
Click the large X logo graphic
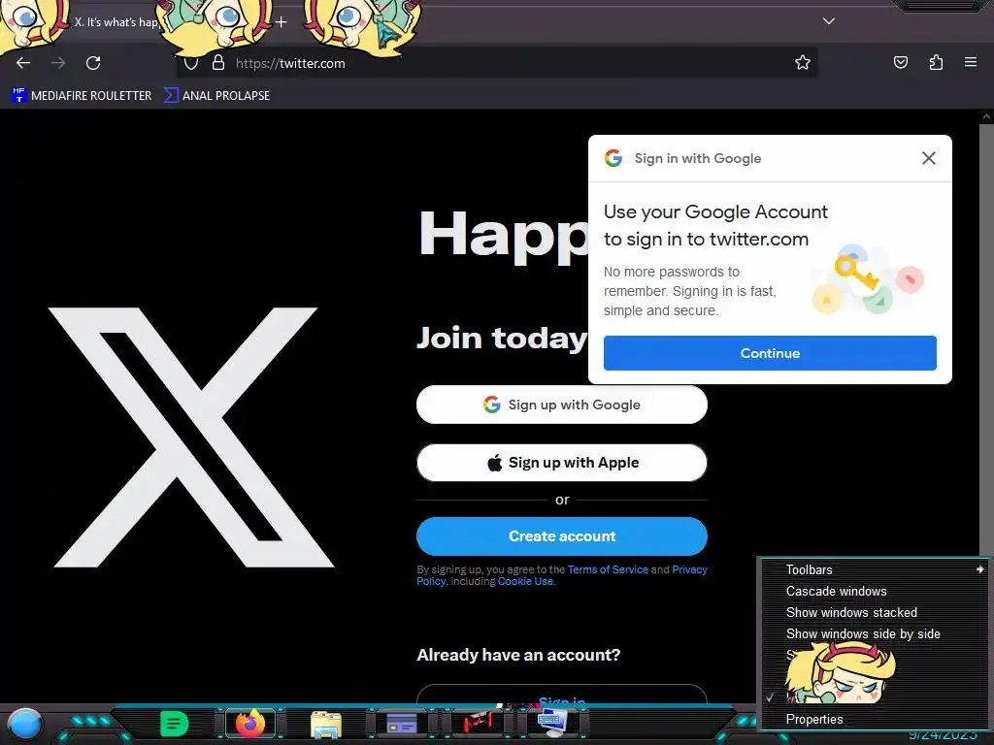191,437
